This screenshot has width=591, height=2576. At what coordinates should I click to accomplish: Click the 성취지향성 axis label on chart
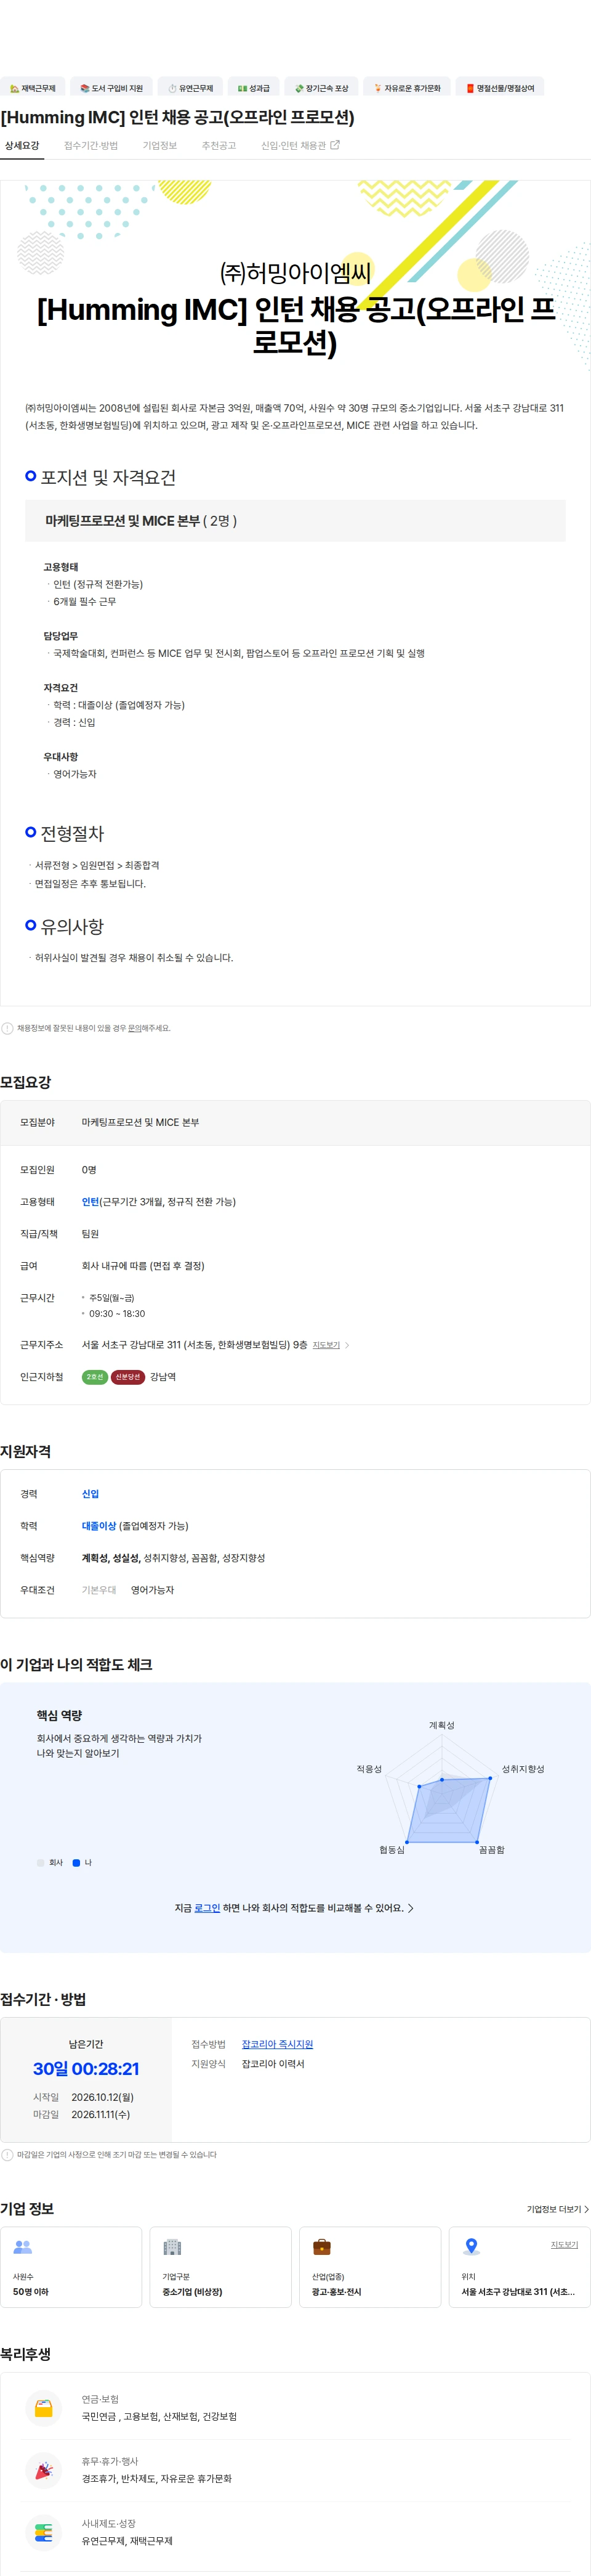[523, 1769]
